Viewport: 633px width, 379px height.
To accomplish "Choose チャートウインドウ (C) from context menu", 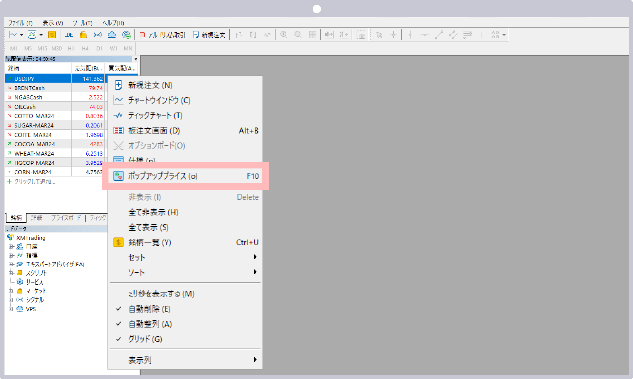I will [x=185, y=100].
